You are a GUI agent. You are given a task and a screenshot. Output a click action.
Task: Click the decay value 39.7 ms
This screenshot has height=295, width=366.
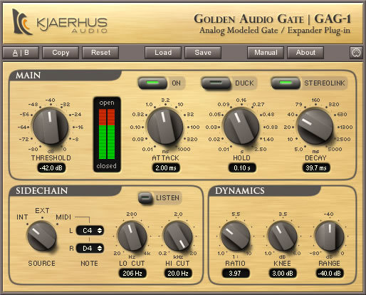(316, 168)
